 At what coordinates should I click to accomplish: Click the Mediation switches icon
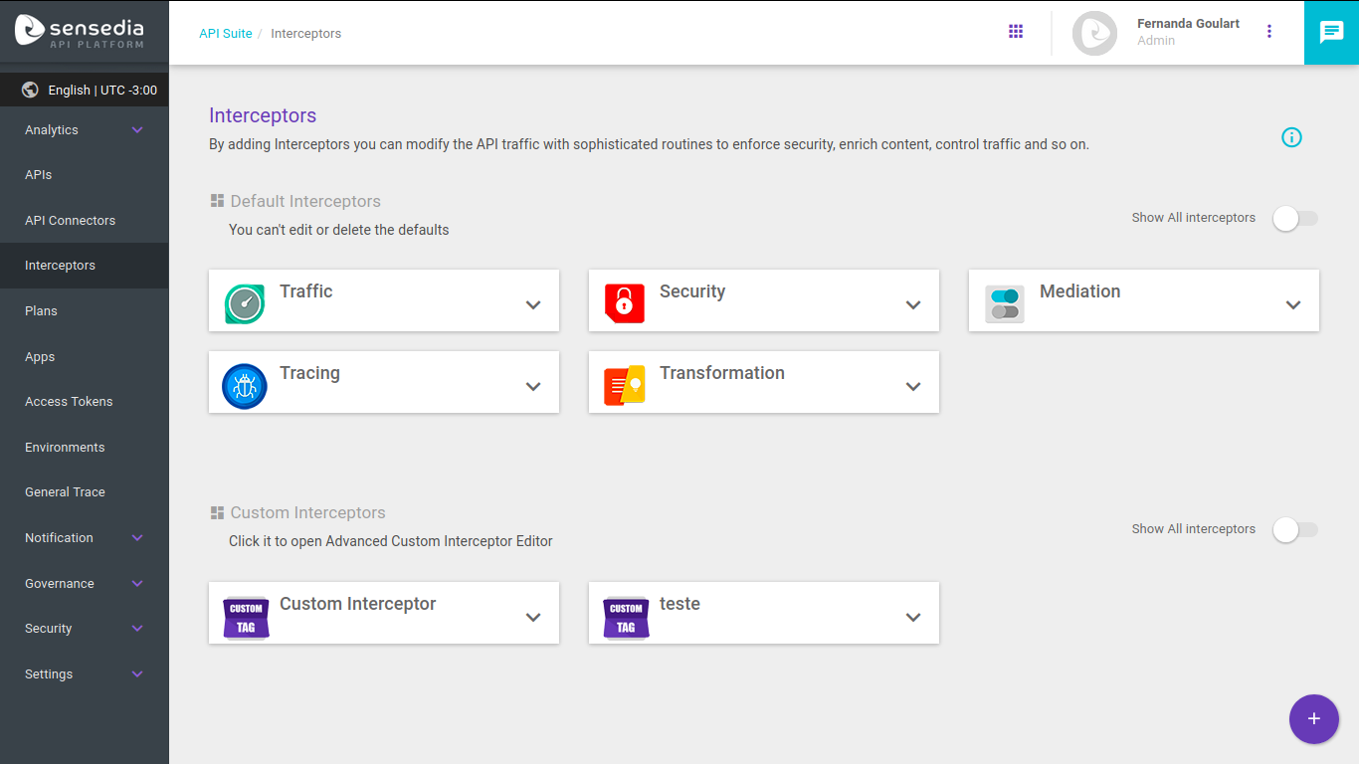pos(1004,303)
